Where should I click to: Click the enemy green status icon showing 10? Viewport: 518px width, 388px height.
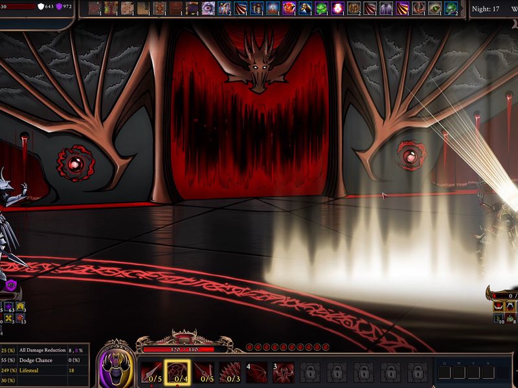[499, 318]
